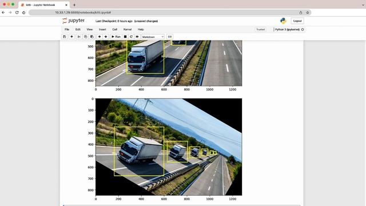Close the kitti Jupyter Notebook tab
The height and width of the screenshot is (206, 366).
(x=66, y=5)
